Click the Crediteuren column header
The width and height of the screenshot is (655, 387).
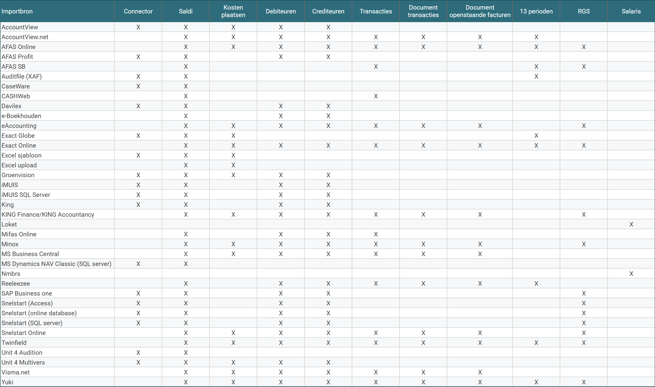(x=328, y=11)
